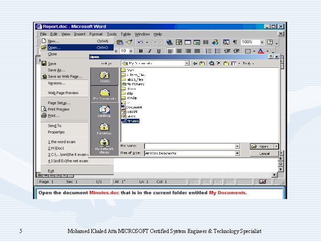Click the Insert Table icon
Viewport: 321px width, 241px height.
coord(188,42)
